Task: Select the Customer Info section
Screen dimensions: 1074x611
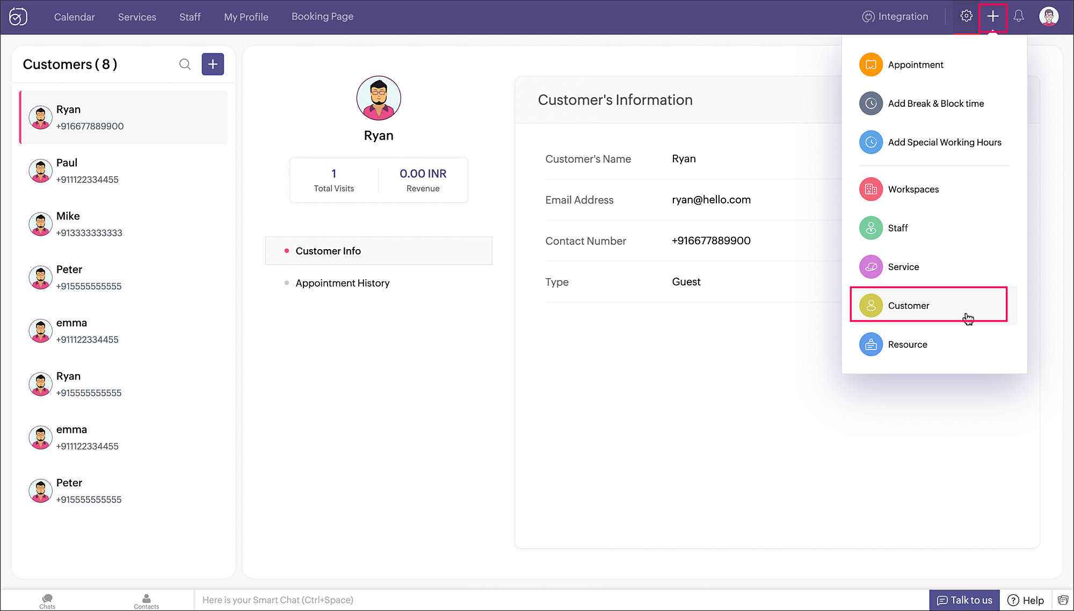Action: [x=328, y=251]
